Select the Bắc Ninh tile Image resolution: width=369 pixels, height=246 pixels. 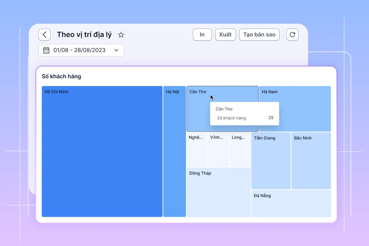[x=311, y=161]
